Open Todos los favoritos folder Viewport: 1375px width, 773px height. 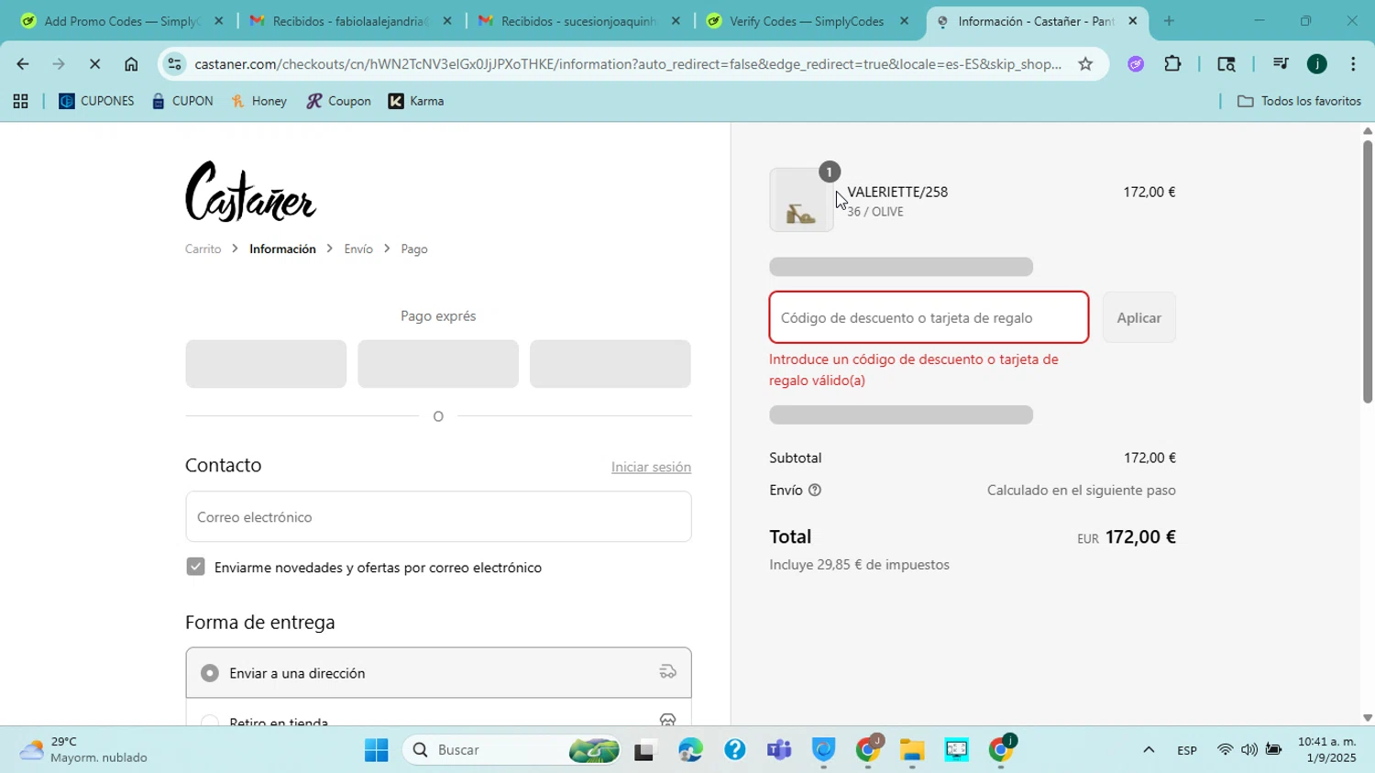tap(1299, 102)
